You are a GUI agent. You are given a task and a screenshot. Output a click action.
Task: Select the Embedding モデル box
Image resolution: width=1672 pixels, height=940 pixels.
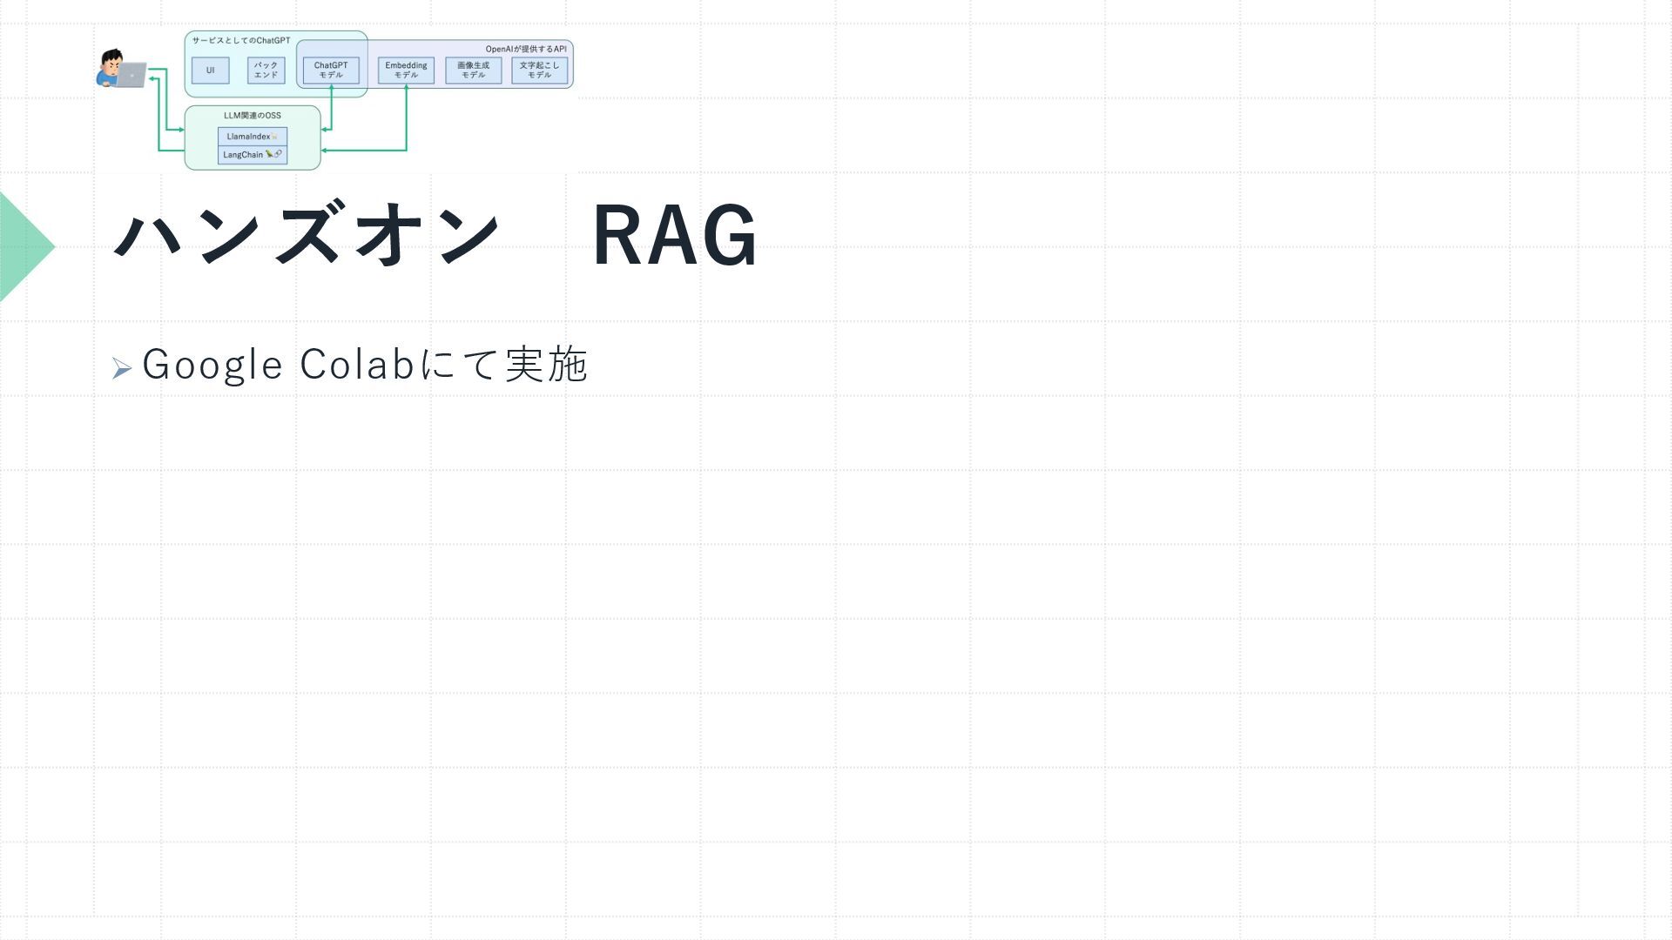coord(406,70)
